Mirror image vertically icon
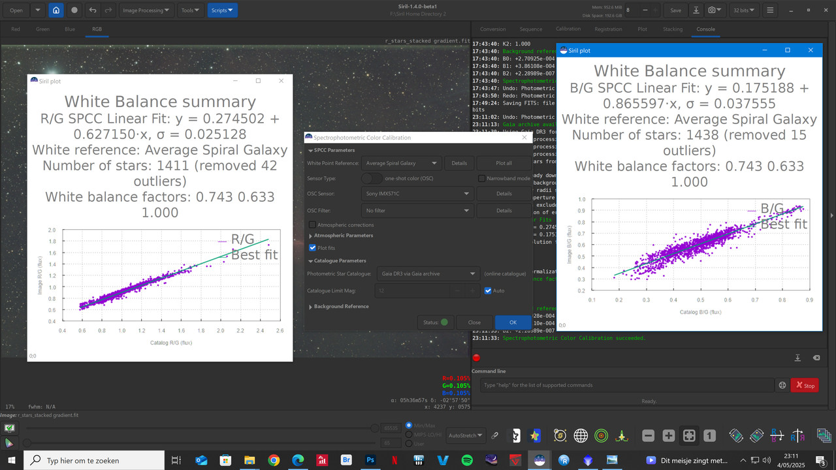 (x=797, y=435)
